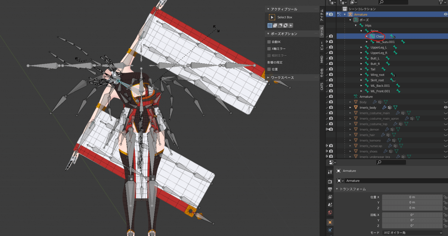Image resolution: width=448 pixels, height=236 pixels.
Task: Click the properties editor search field
Action: 391,162
